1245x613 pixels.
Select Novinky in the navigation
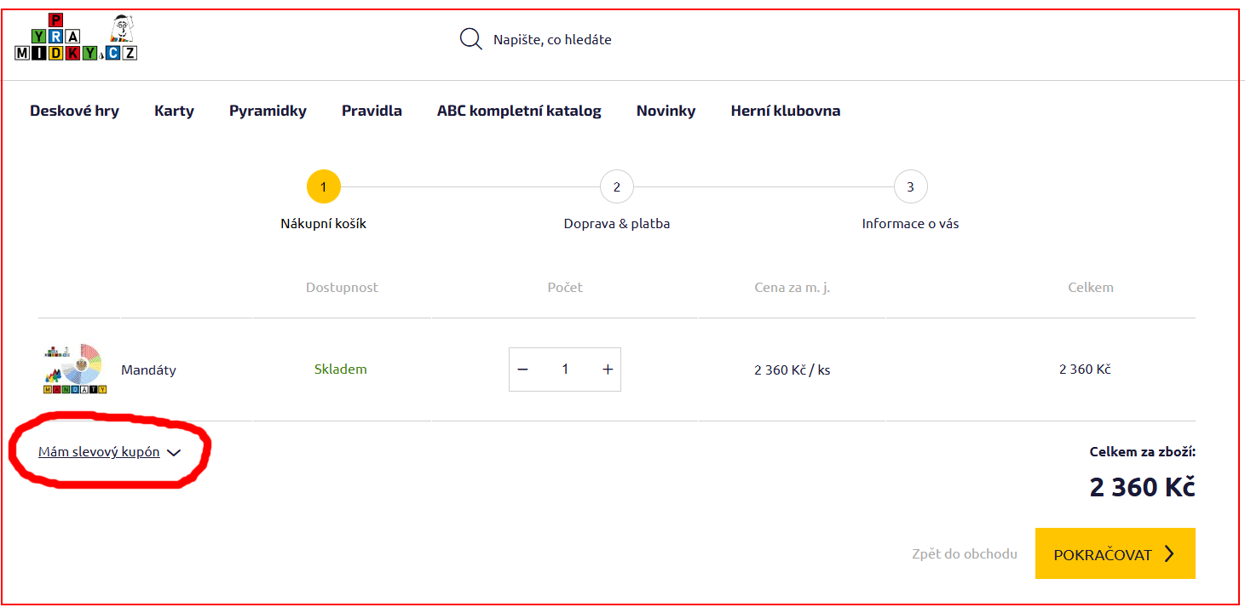[666, 111]
